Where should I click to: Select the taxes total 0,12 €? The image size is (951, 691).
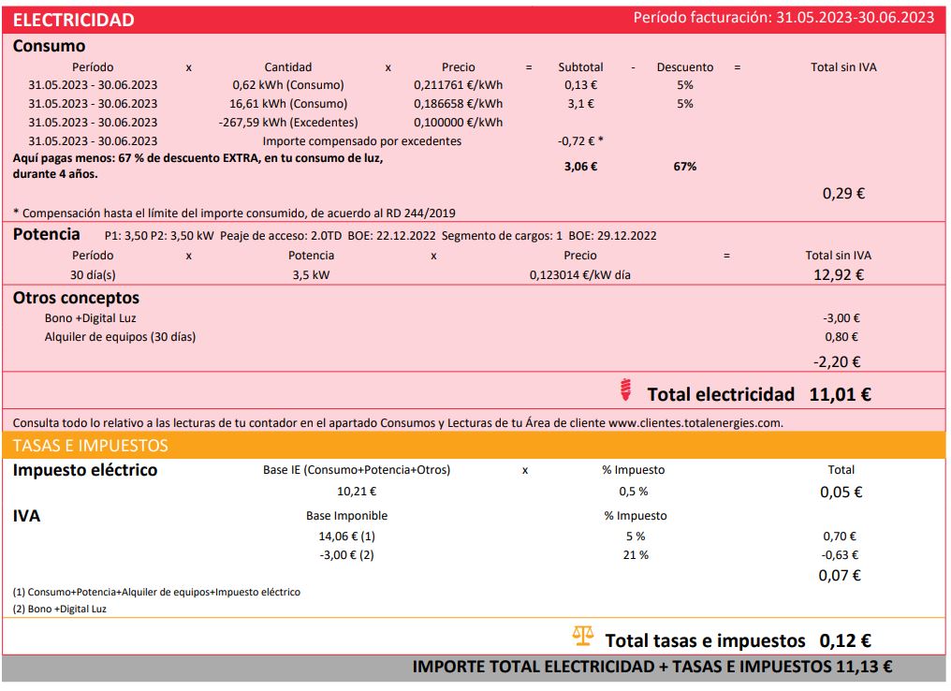(x=845, y=641)
